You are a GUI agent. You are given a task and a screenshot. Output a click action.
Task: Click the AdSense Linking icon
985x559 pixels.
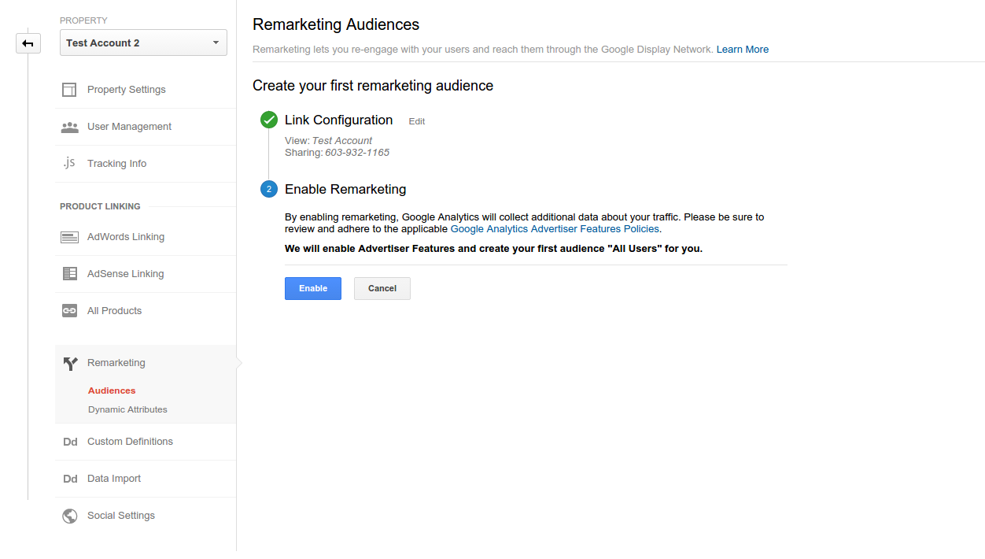click(x=69, y=274)
